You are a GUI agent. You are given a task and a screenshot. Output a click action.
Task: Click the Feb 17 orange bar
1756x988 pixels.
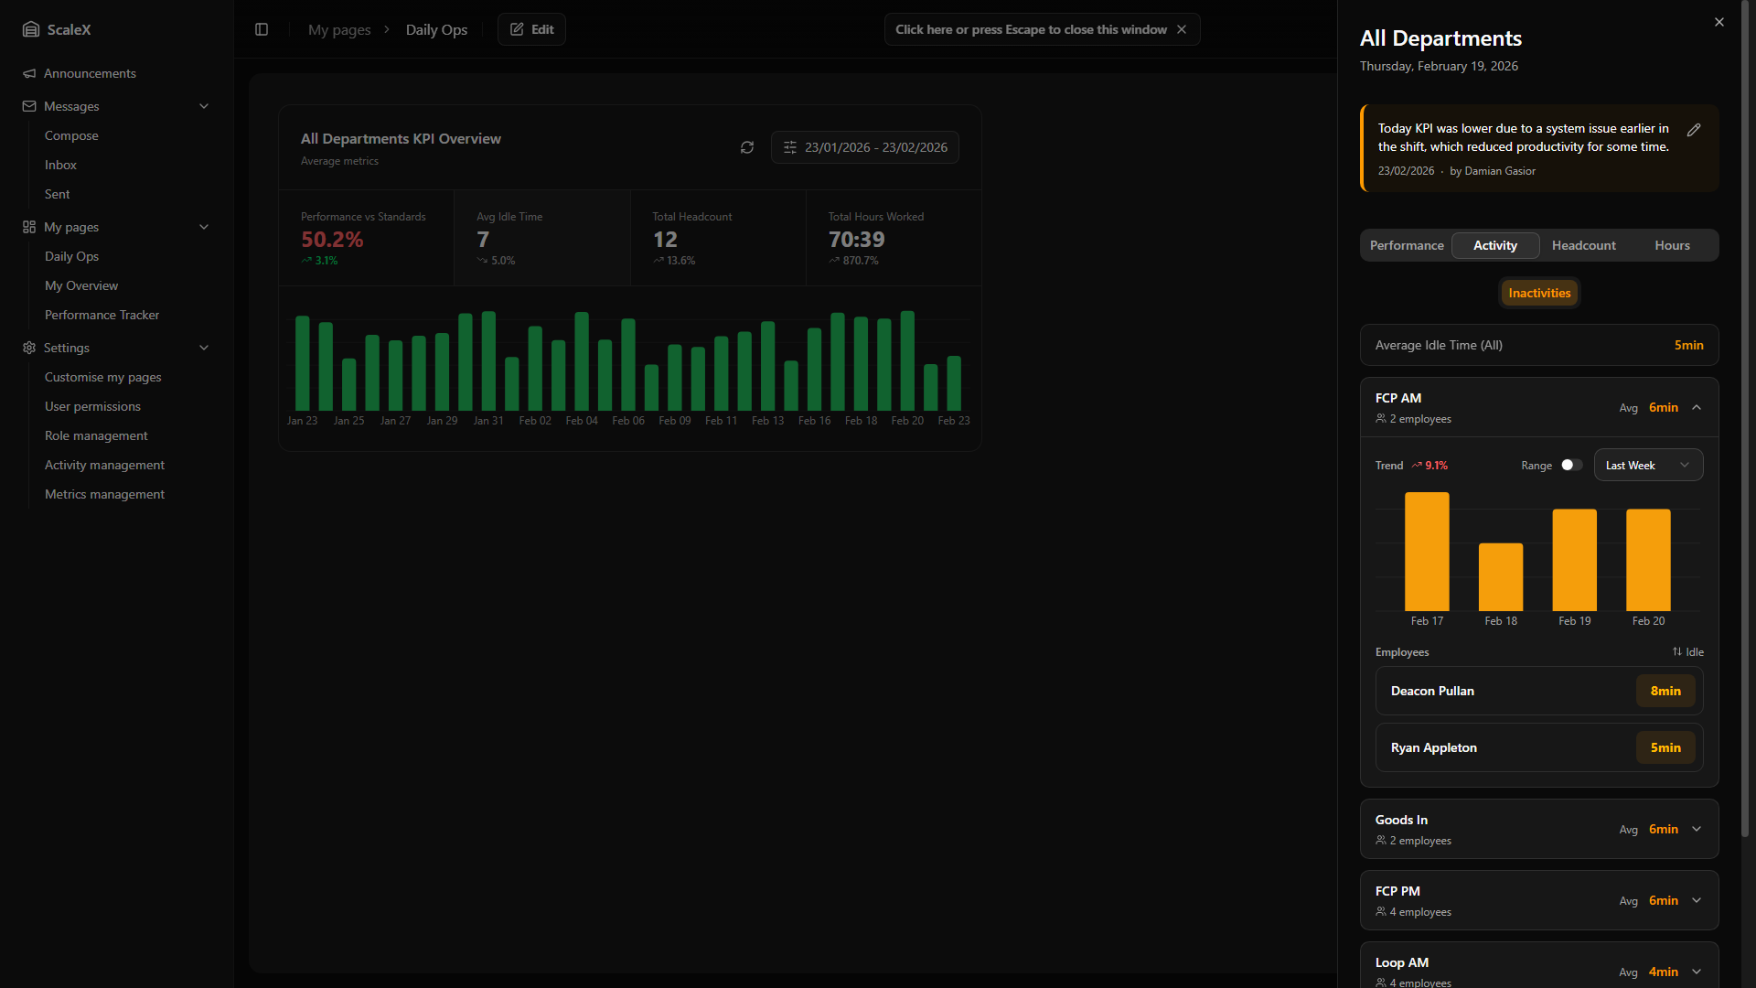coord(1427,552)
